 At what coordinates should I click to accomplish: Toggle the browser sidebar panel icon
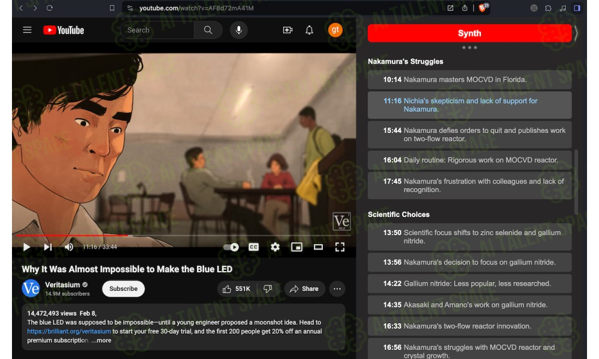(577, 8)
